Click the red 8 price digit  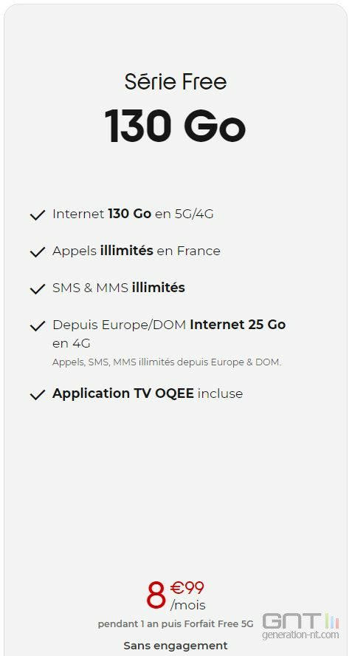coord(156,596)
